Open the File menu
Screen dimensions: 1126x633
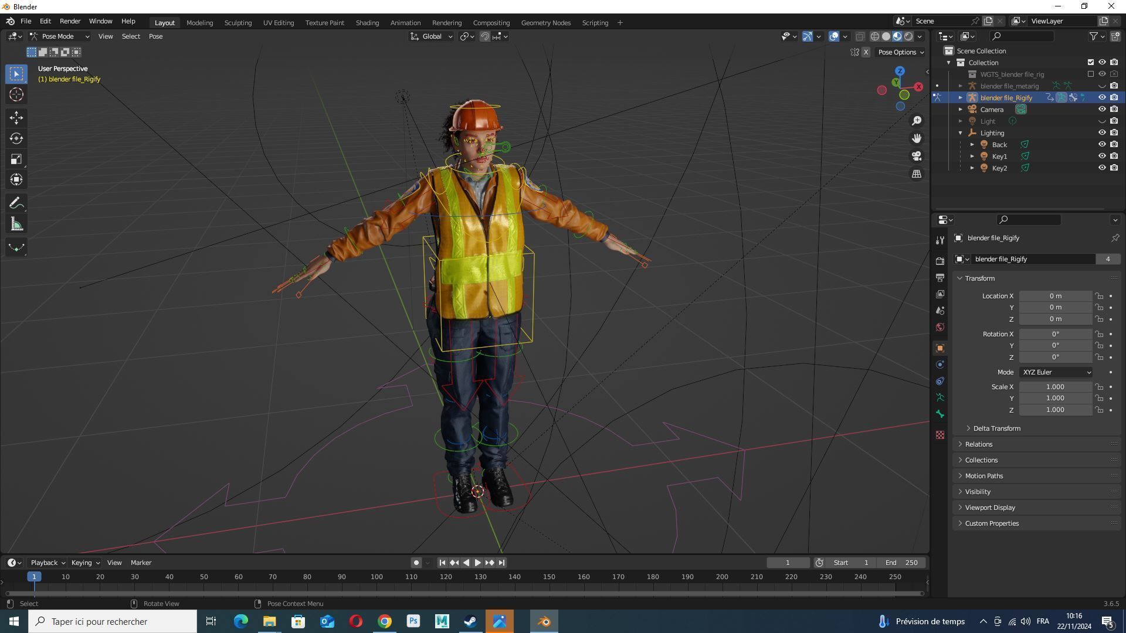click(x=26, y=21)
